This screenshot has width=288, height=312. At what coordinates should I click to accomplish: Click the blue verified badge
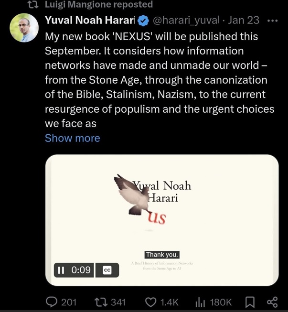(143, 21)
